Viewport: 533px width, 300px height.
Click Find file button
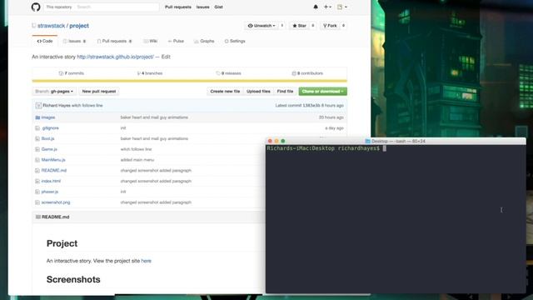pyautogui.click(x=285, y=91)
